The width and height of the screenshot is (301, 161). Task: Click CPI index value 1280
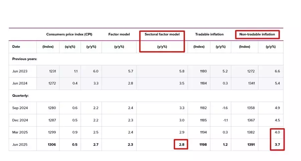pyautogui.click(x=52, y=108)
